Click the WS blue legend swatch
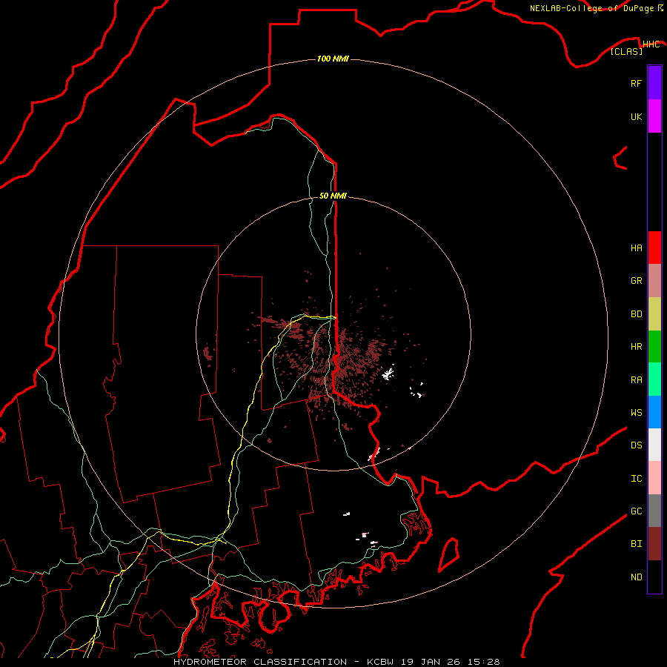 coord(654,412)
